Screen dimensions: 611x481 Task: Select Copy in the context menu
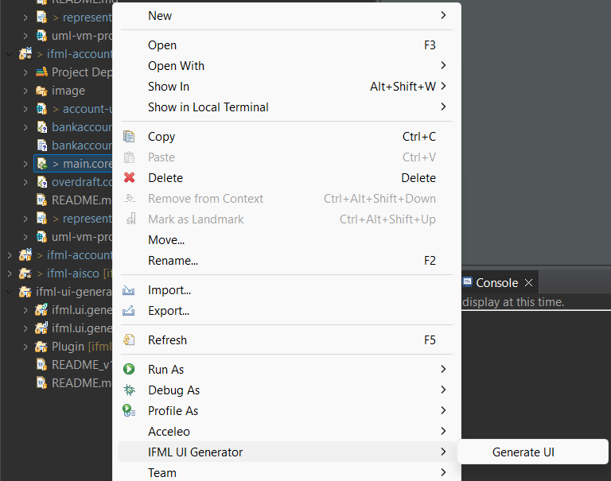tap(286, 137)
